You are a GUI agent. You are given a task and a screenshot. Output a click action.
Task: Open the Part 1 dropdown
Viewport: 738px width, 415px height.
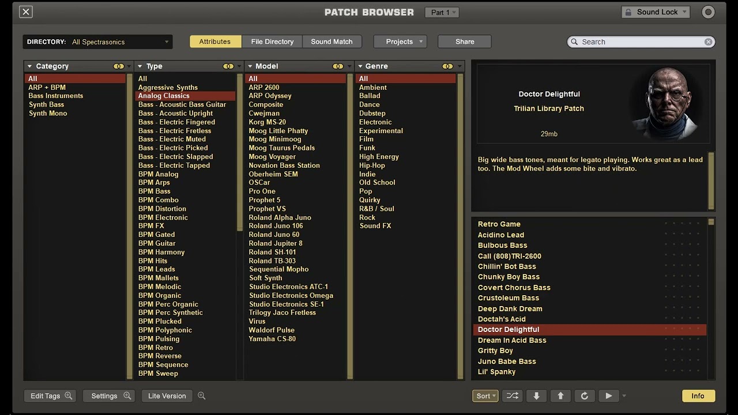pos(442,12)
